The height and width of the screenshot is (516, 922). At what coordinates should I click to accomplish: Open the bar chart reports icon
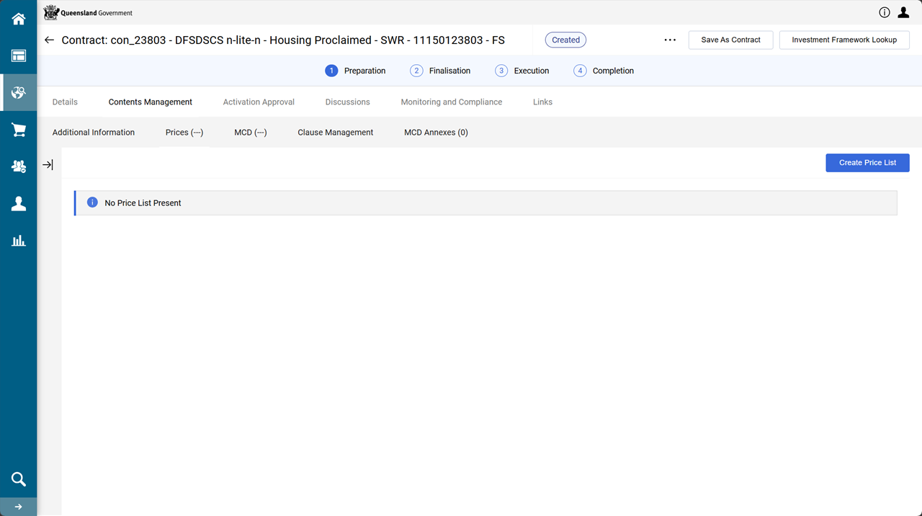pyautogui.click(x=19, y=241)
